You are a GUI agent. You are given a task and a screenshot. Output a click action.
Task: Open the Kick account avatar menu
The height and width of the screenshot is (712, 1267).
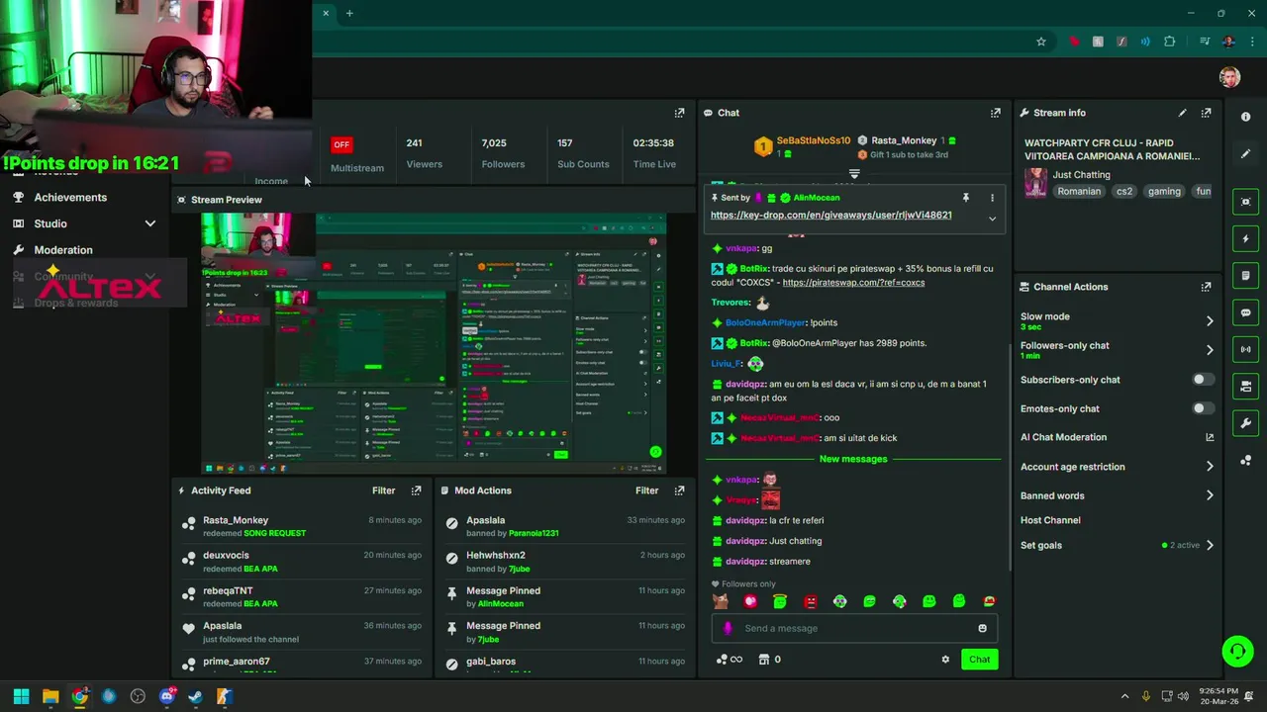coord(1230,77)
